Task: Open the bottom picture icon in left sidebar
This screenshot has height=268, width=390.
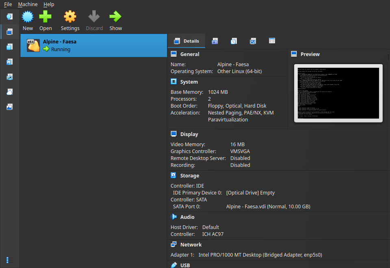Action: (x=9, y=107)
